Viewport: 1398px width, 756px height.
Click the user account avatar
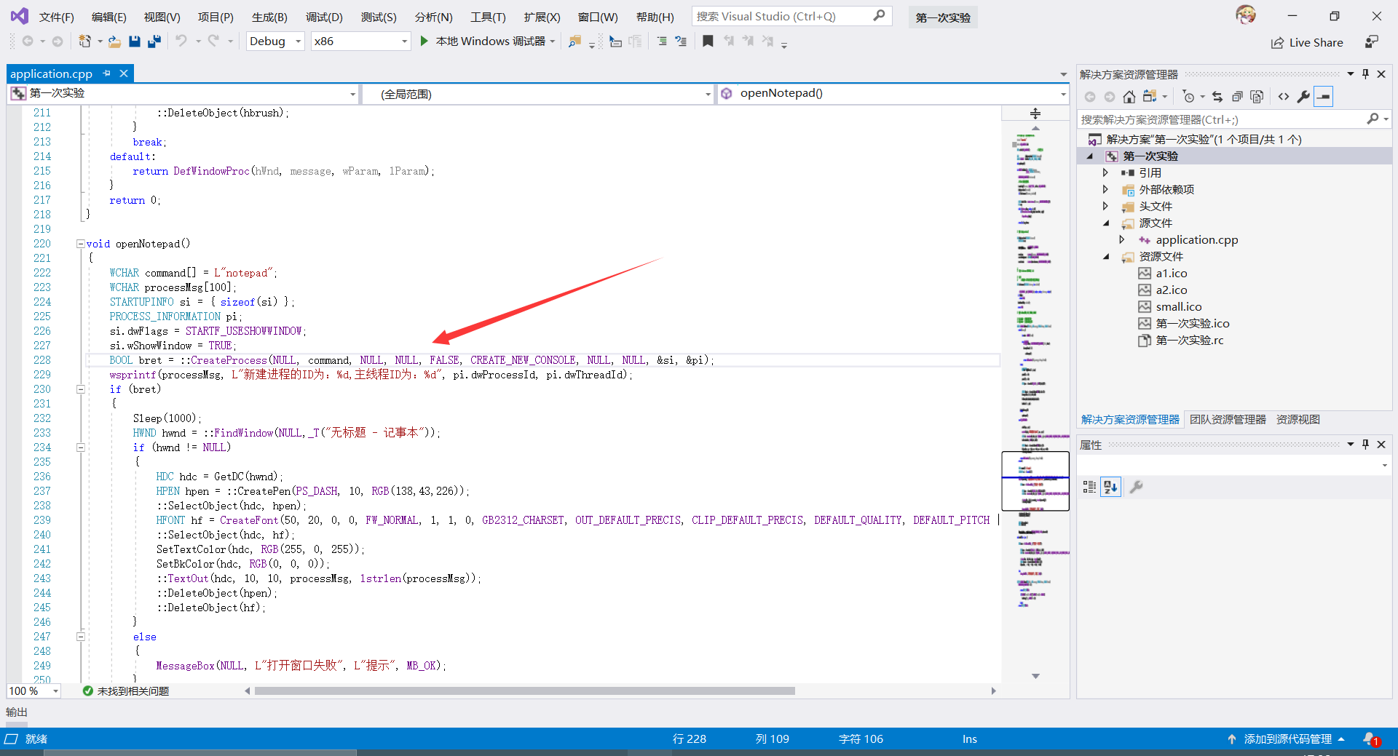[x=1246, y=15]
